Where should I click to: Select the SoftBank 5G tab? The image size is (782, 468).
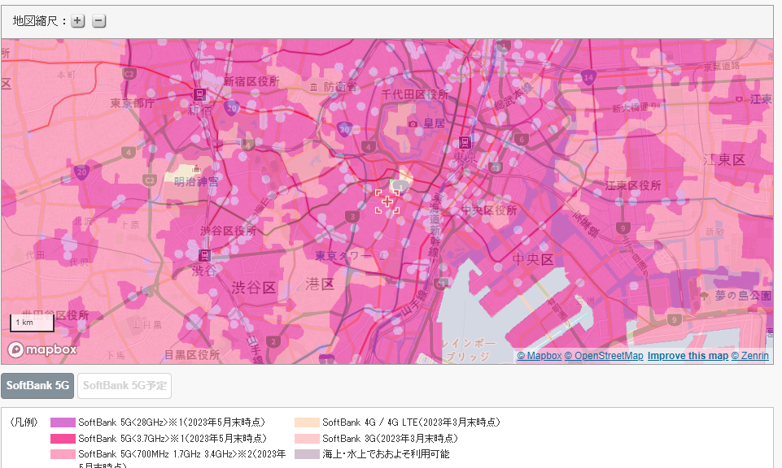[37, 386]
